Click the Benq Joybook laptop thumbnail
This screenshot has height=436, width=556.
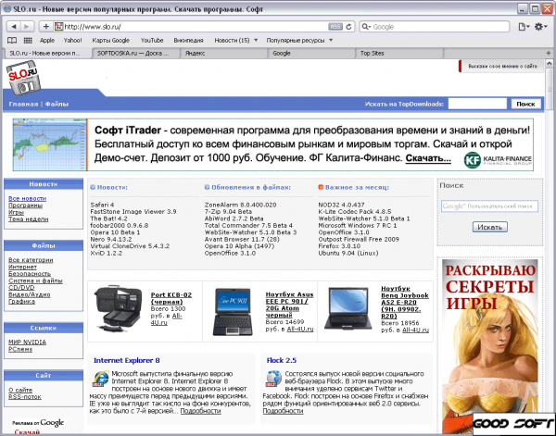348,308
